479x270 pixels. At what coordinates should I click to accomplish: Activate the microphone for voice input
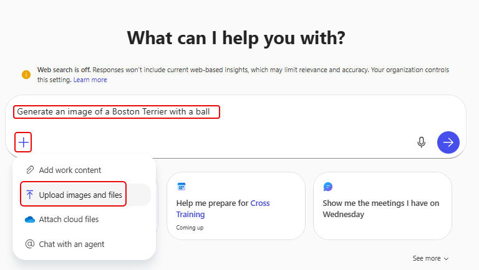(421, 142)
